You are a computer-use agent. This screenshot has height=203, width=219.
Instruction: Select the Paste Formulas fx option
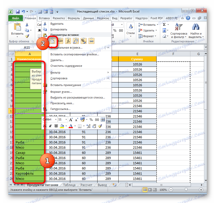click(68, 41)
